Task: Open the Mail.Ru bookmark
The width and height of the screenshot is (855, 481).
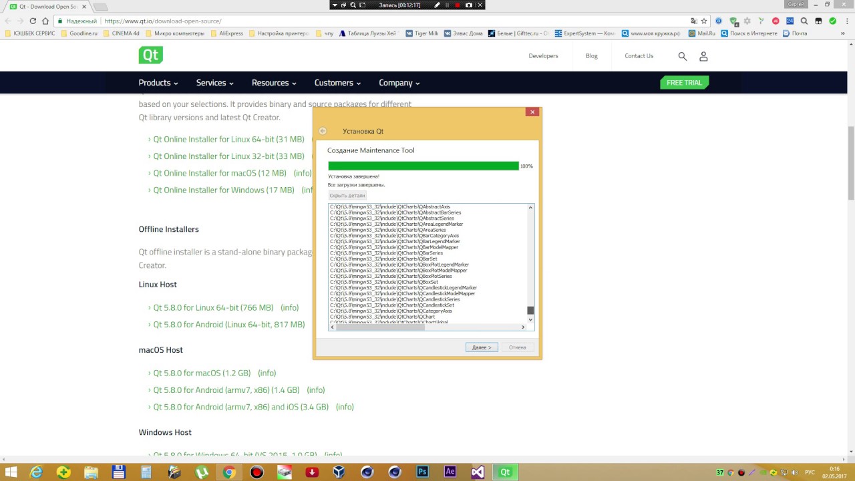Action: click(x=702, y=33)
